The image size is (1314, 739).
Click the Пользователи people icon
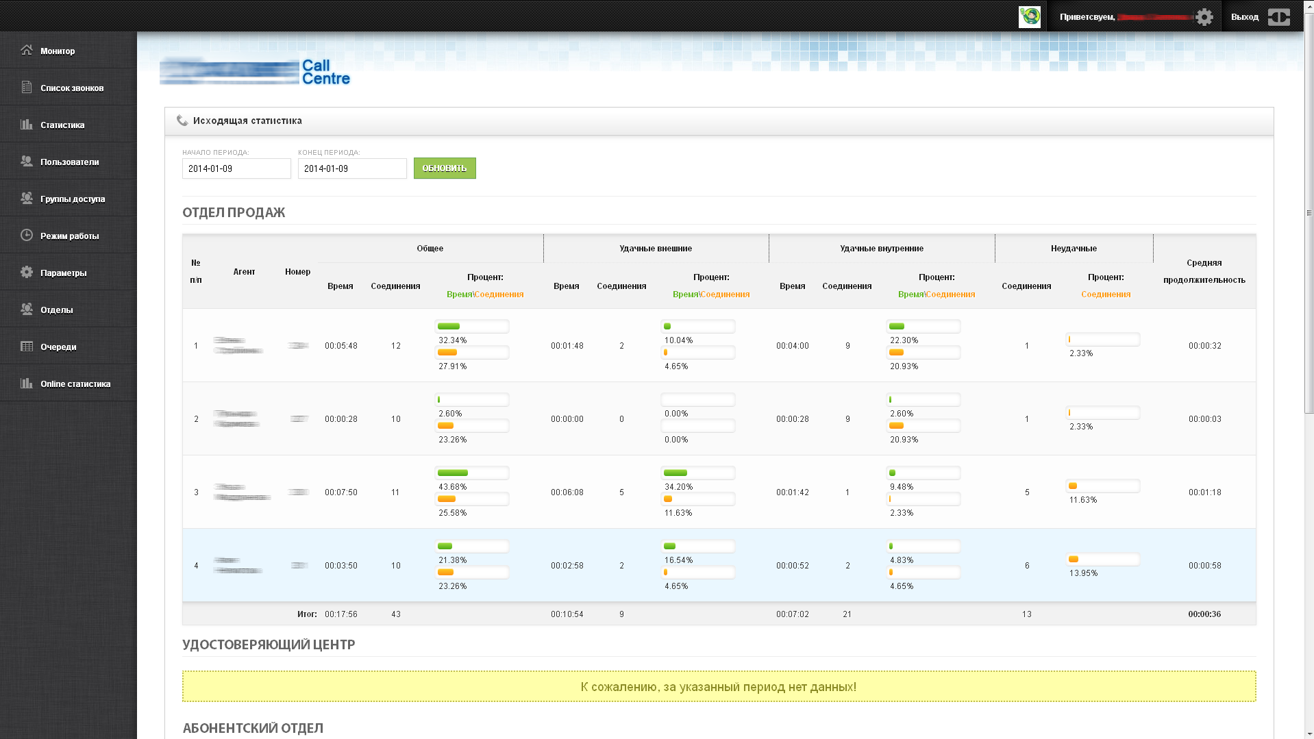(x=27, y=161)
